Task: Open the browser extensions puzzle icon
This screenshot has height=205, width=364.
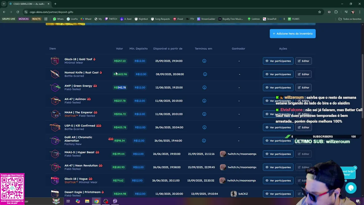Action: [336, 12]
